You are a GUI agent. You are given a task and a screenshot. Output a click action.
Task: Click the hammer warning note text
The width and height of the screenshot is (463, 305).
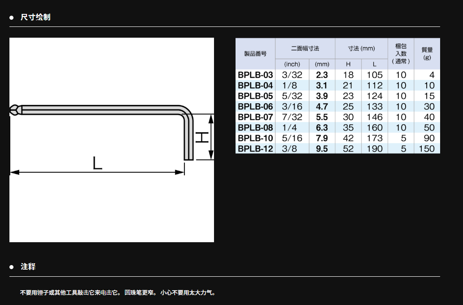[x=118, y=293]
